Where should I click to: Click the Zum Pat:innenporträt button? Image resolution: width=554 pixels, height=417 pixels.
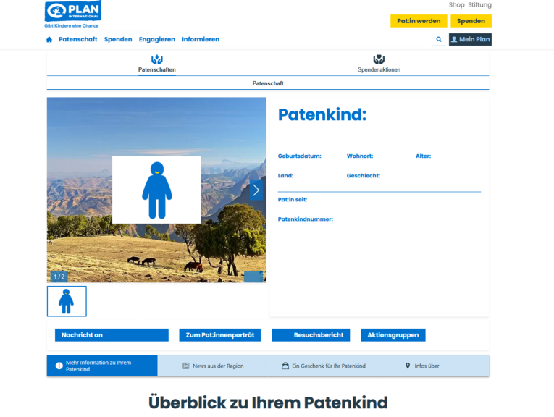(219, 335)
